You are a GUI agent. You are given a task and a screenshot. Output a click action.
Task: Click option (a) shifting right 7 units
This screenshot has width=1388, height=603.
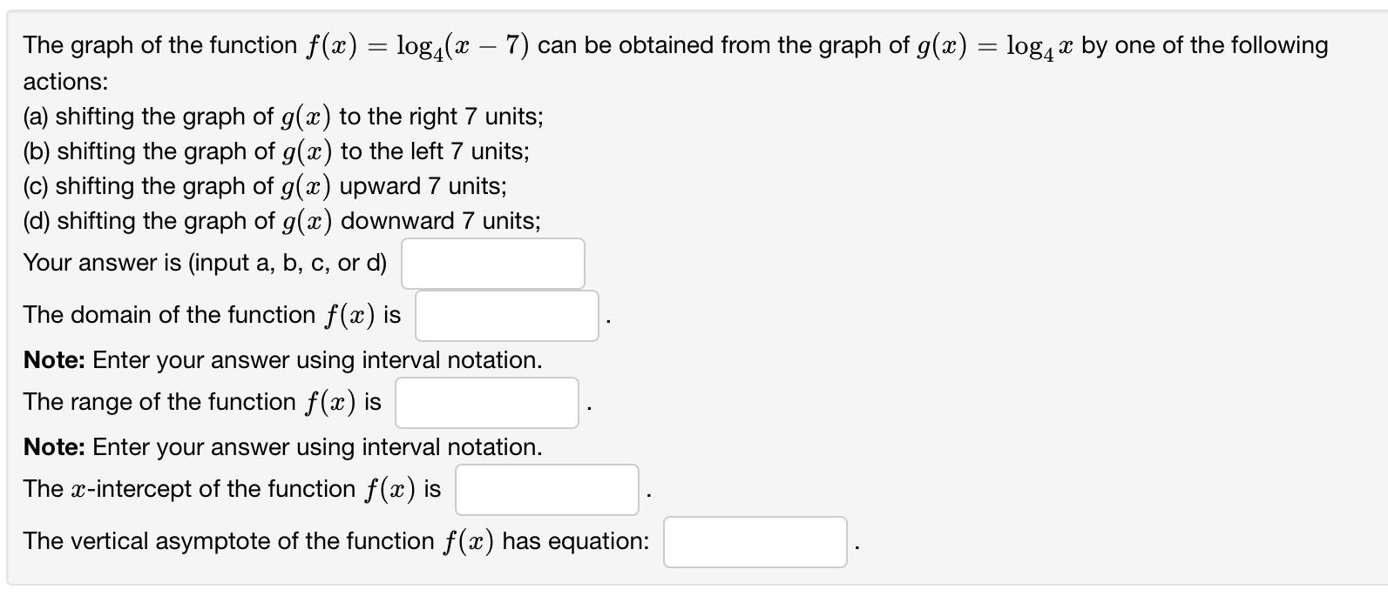pos(283,117)
